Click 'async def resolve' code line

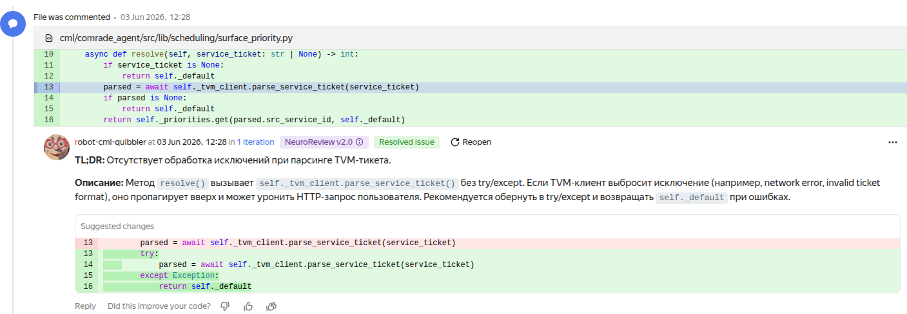(x=221, y=54)
